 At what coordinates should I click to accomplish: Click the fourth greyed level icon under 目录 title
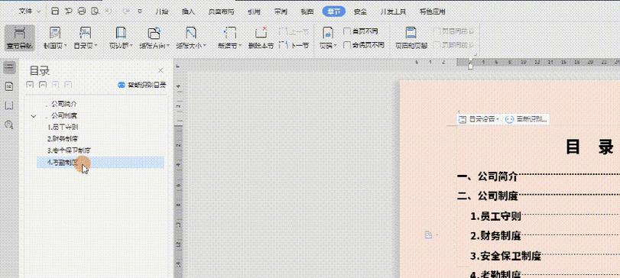(68, 85)
